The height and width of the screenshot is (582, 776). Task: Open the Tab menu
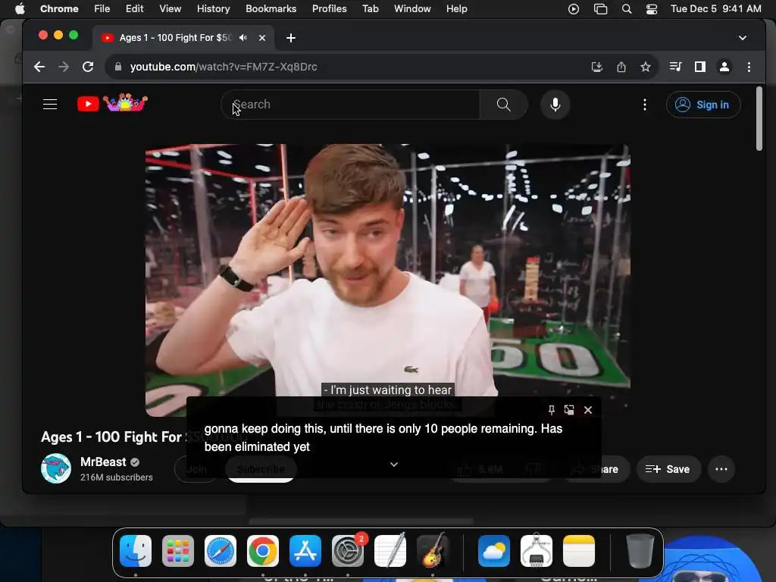(x=370, y=8)
